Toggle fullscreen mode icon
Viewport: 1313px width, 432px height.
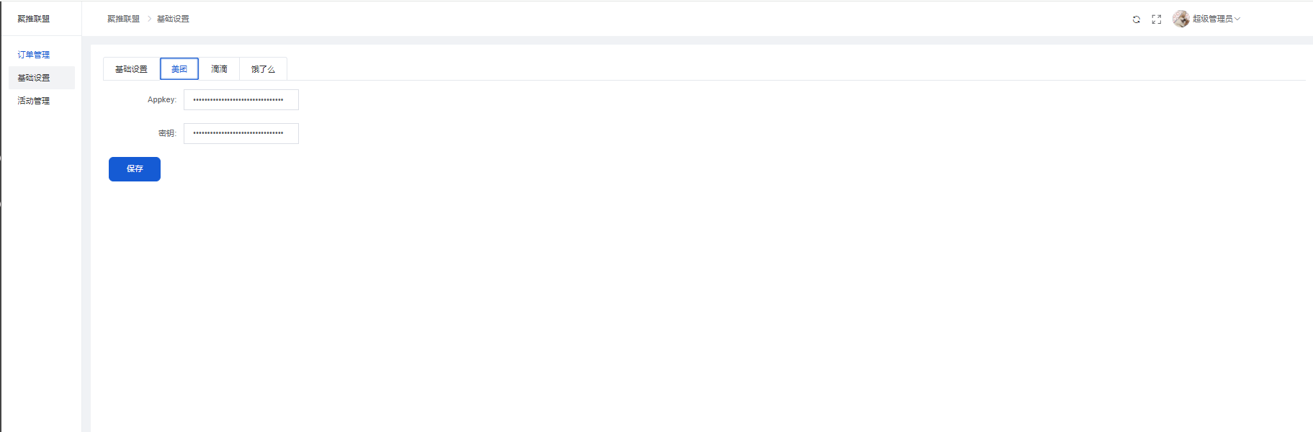coord(1157,19)
